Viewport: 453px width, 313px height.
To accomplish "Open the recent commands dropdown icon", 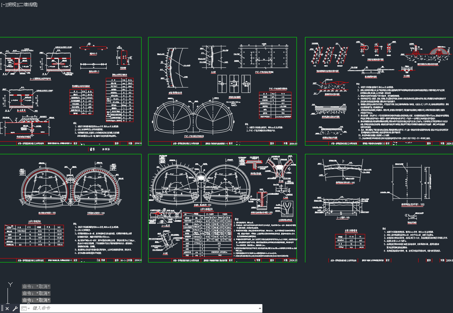I will click(x=25, y=309).
